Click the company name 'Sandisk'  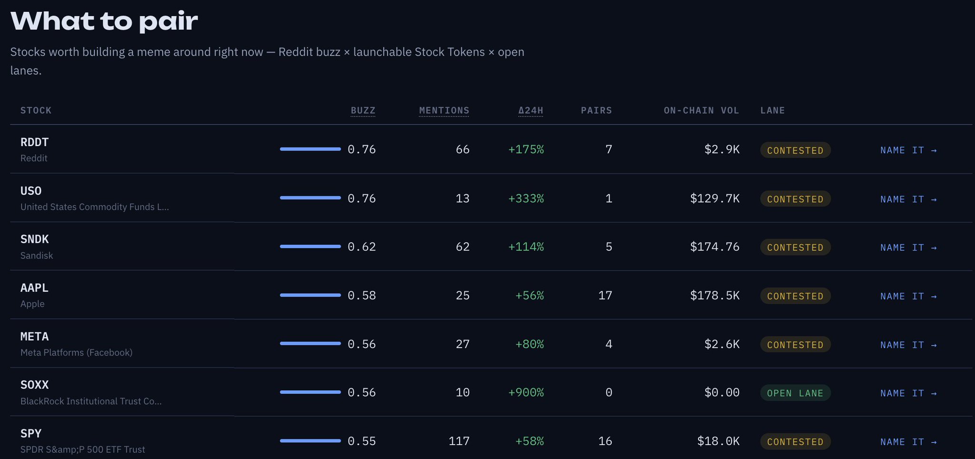[37, 255]
